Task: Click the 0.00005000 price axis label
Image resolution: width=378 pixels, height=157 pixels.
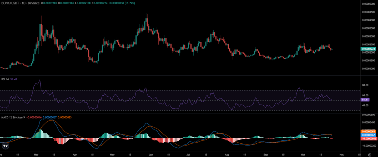Action: 368,4
